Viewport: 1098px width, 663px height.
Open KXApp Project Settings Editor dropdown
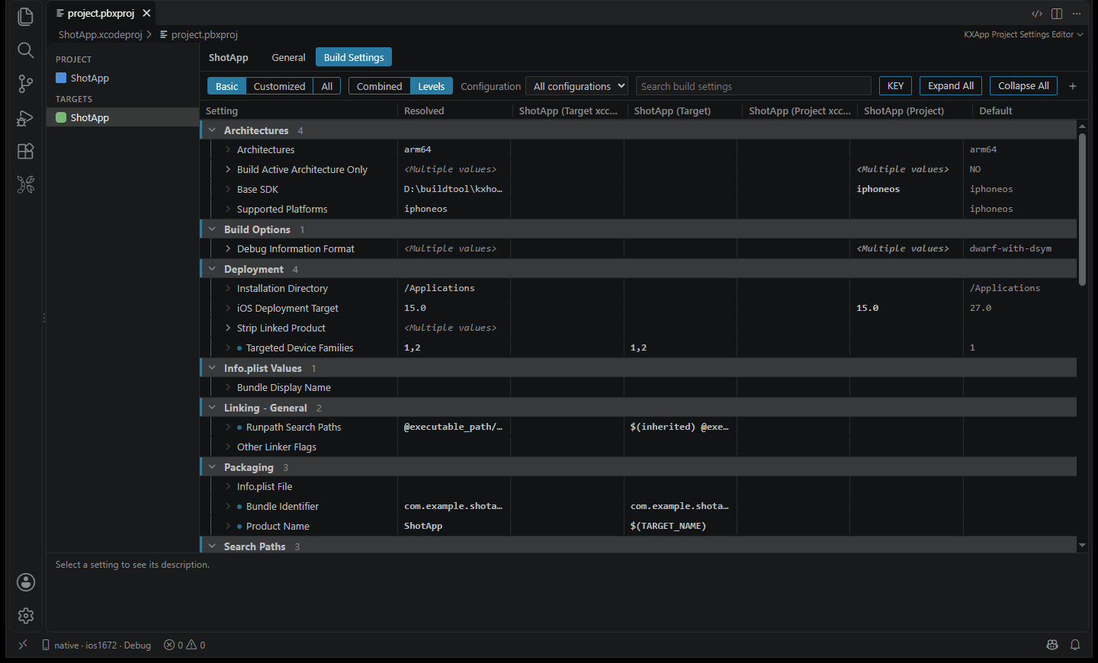1023,34
